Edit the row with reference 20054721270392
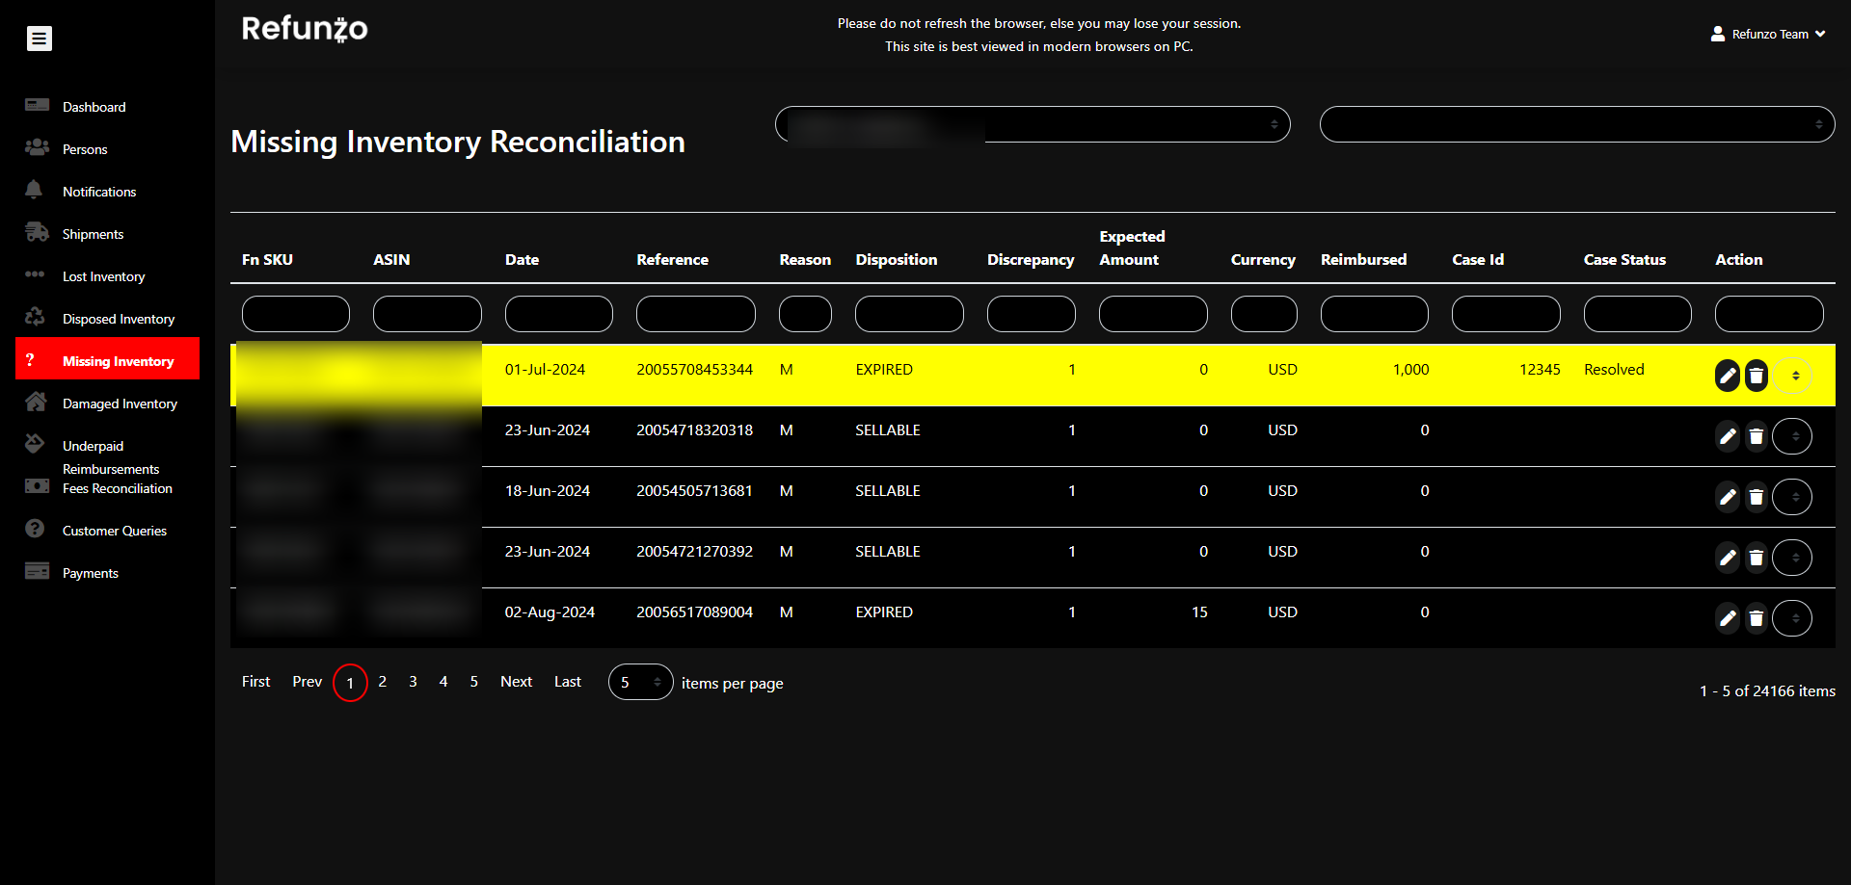The height and width of the screenshot is (885, 1851). [x=1728, y=558]
